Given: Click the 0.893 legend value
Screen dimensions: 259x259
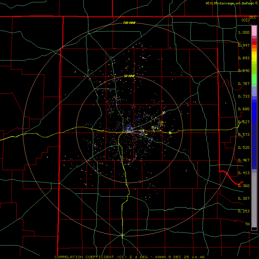Looking at the screenshot, I should (244, 58).
